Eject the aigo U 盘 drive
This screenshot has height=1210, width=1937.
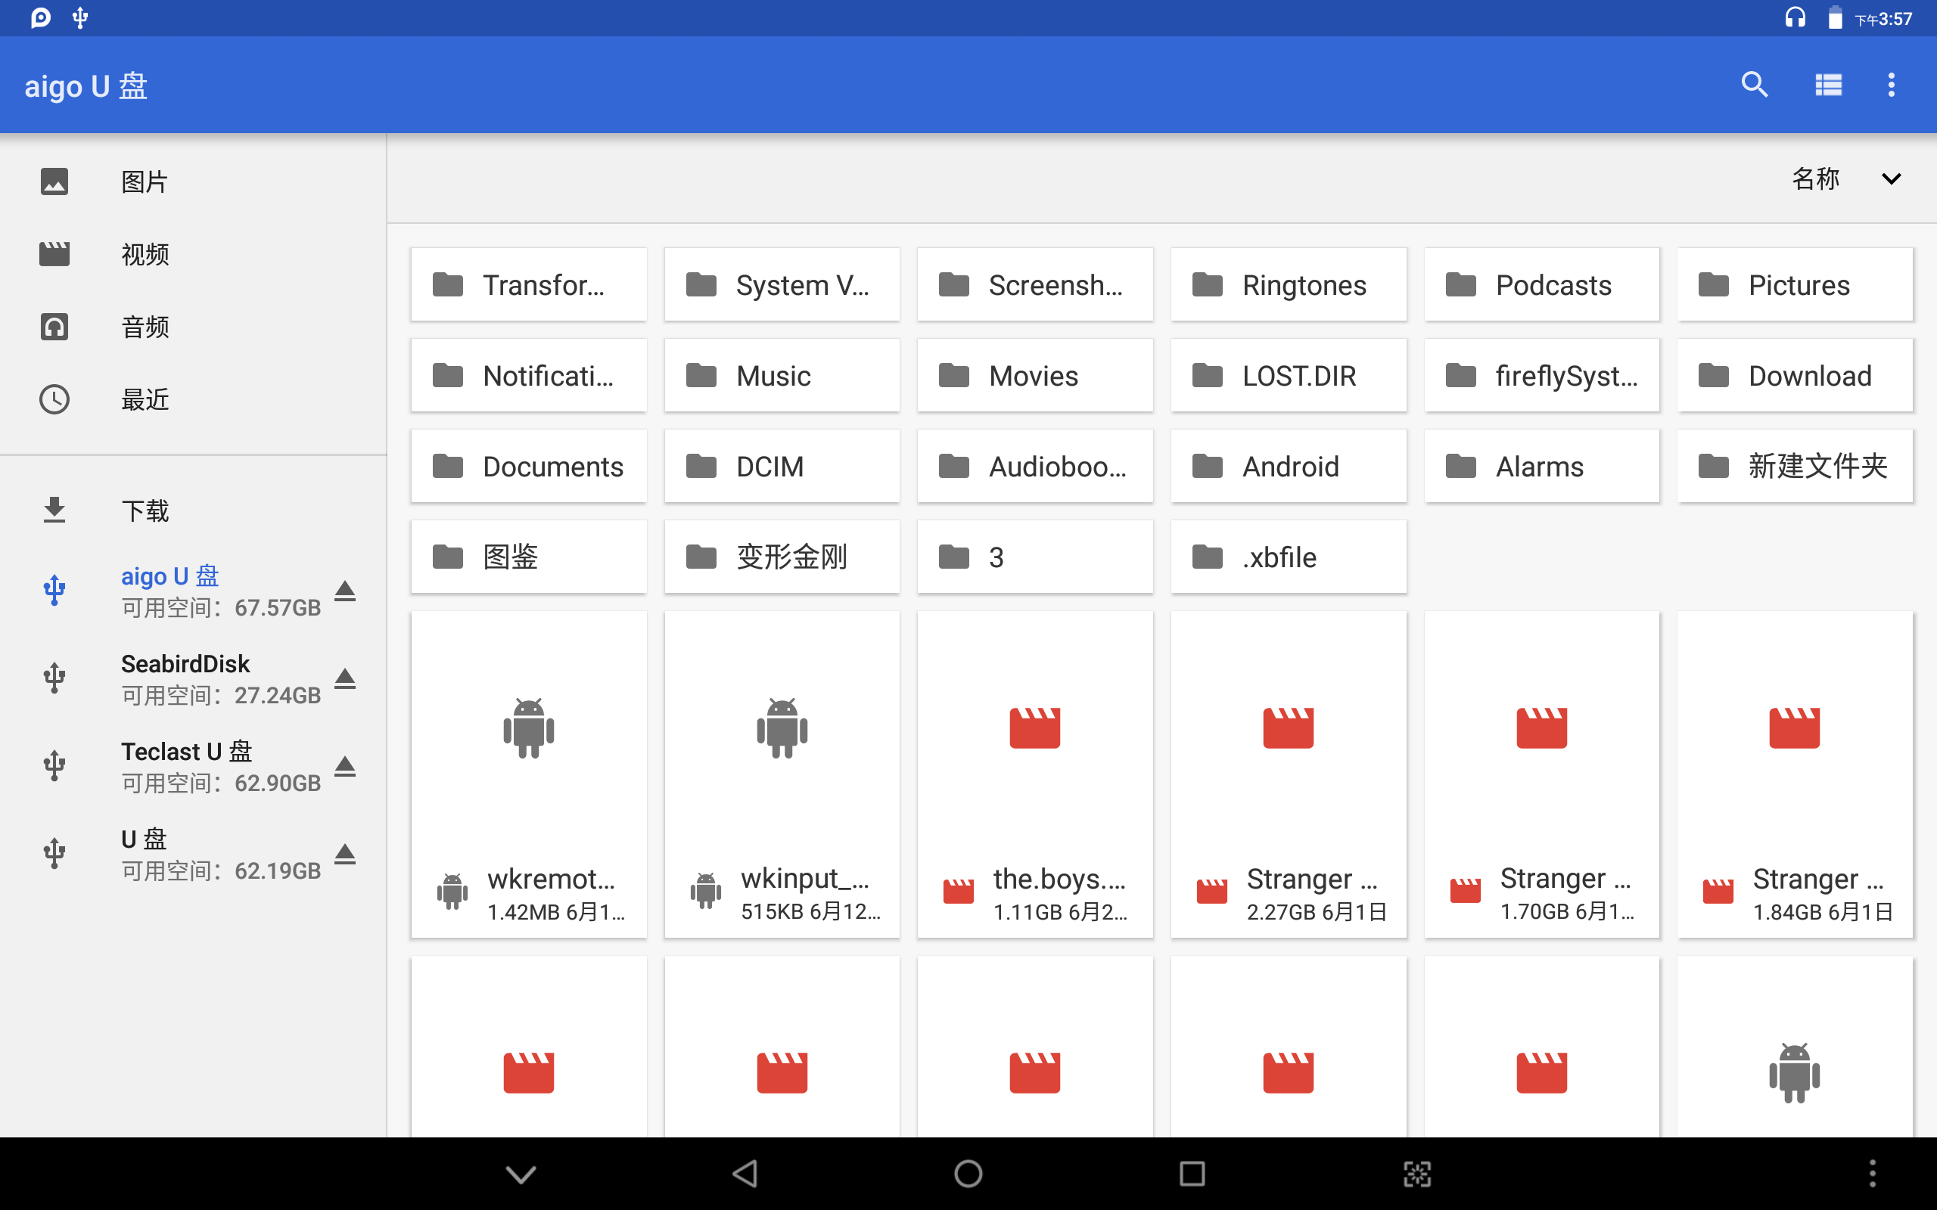pyautogui.click(x=345, y=591)
